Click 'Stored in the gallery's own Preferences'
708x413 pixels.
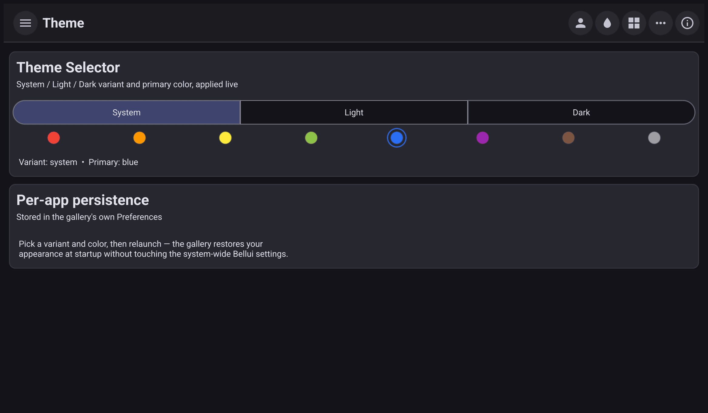tap(89, 217)
